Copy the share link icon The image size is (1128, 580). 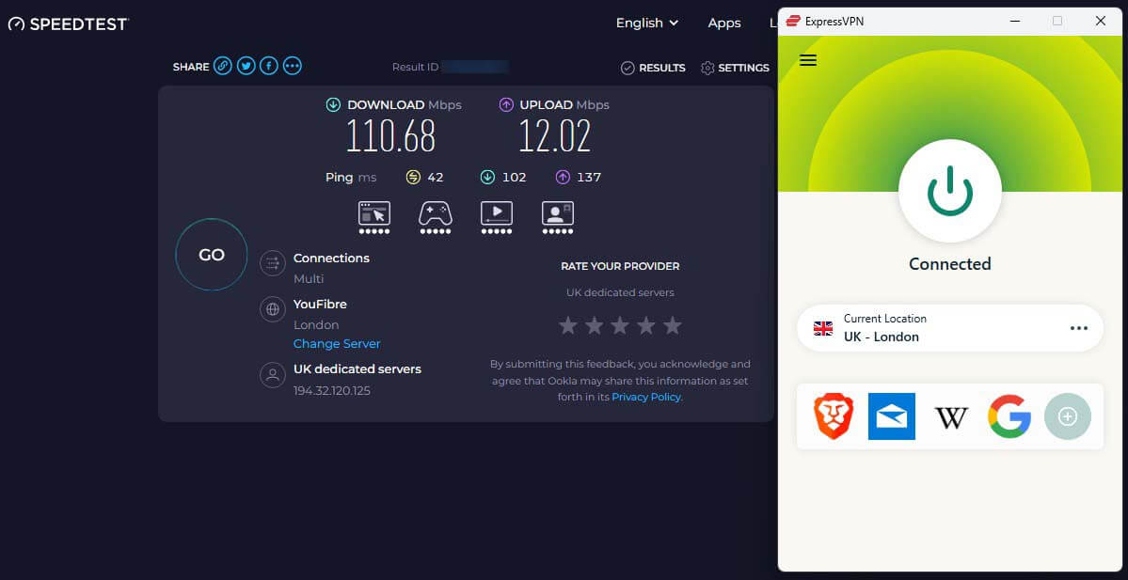223,67
